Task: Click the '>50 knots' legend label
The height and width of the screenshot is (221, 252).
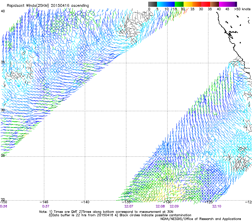Action: pyautogui.click(x=242, y=9)
